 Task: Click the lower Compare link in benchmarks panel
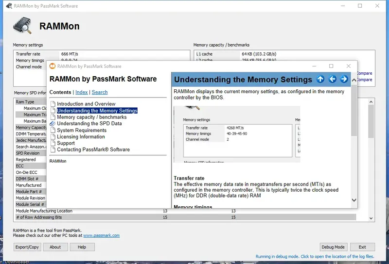point(365,80)
